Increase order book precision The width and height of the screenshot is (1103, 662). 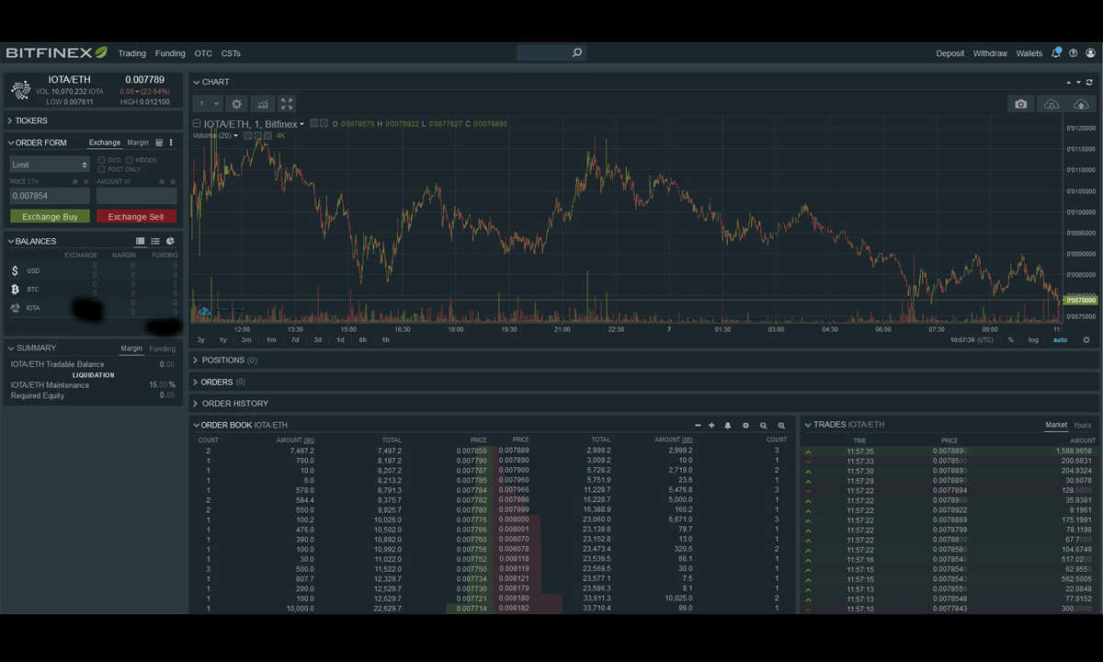(x=712, y=426)
